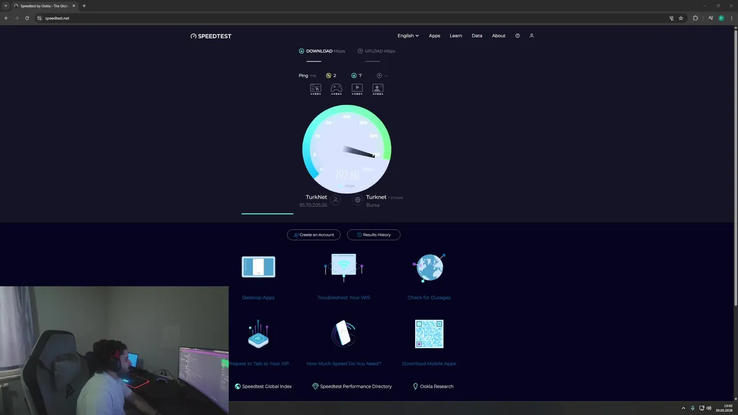The image size is (738, 415).
Task: Click the Desktop Apps monitor illustration
Action: 258,267
